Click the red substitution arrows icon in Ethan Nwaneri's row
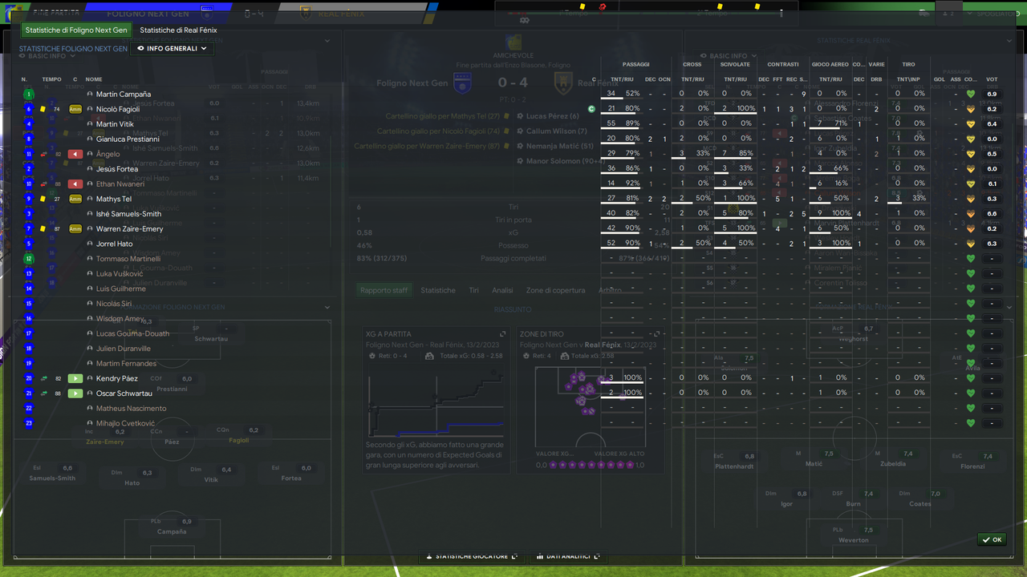The height and width of the screenshot is (577, 1027). click(x=43, y=184)
